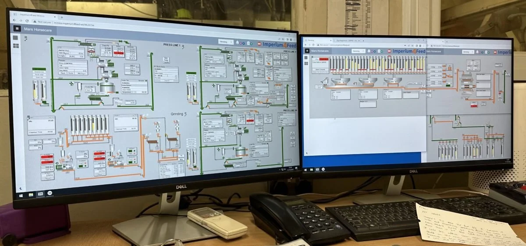Open Windows Start menu on left monitor
This screenshot has height=246, width=526.
21,196
